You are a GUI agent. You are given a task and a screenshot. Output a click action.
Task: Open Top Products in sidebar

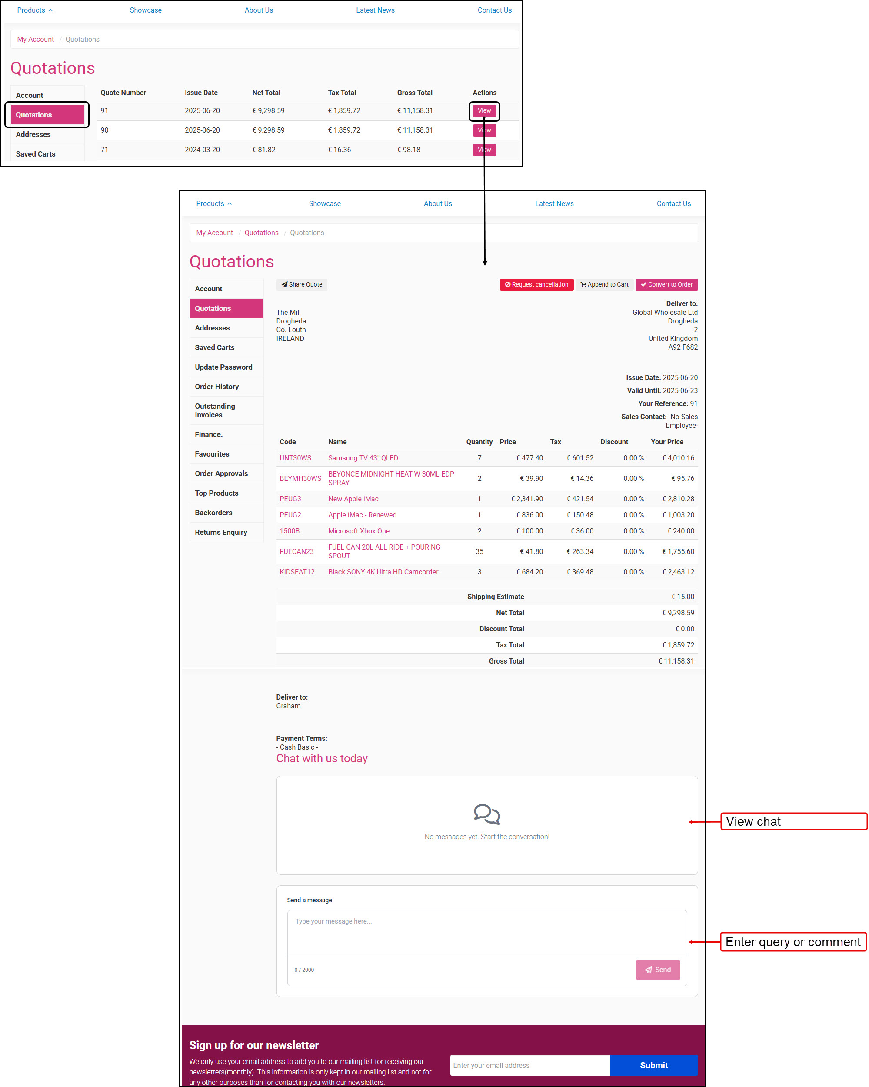pyautogui.click(x=226, y=493)
